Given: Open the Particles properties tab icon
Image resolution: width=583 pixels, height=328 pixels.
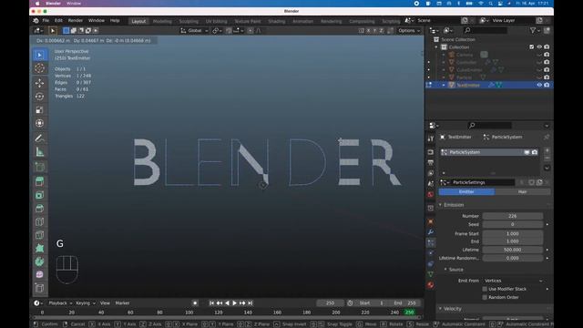Looking at the screenshot, I should click(431, 243).
